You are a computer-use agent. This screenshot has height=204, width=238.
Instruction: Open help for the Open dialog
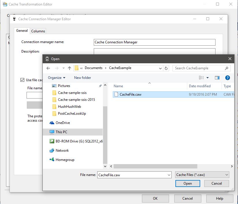click(227, 78)
